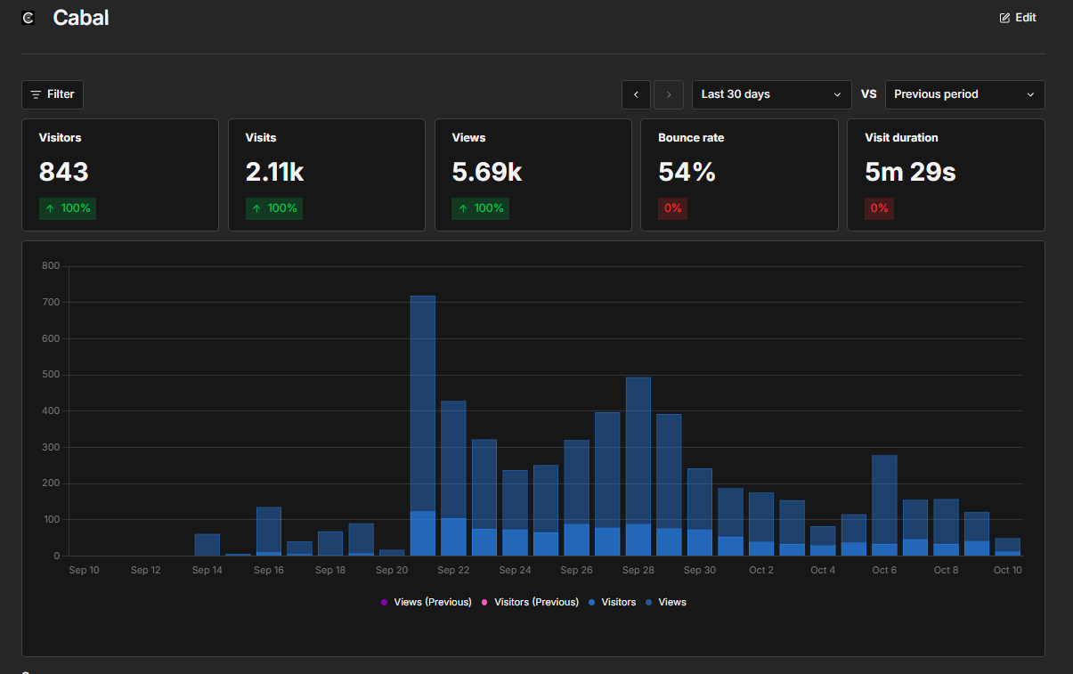Open the Previous period comparison dropdown
1073x674 pixels.
coord(965,94)
